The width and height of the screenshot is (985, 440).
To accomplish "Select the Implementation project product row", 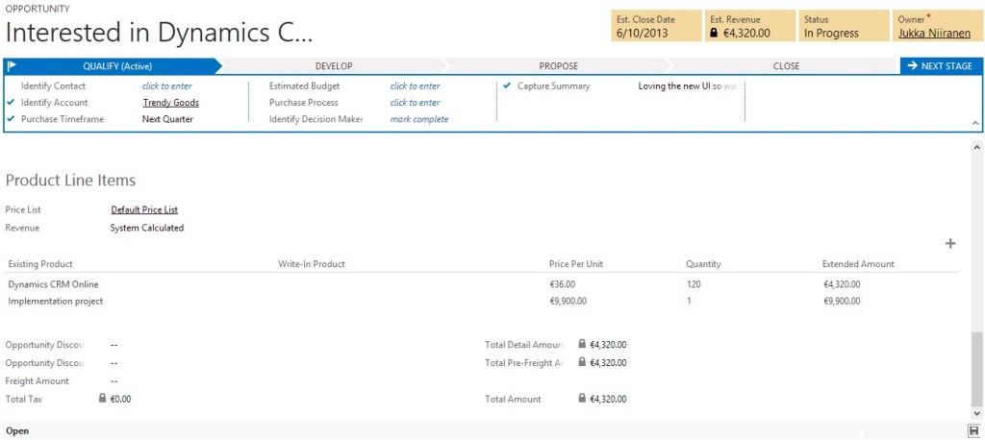I will point(483,302).
